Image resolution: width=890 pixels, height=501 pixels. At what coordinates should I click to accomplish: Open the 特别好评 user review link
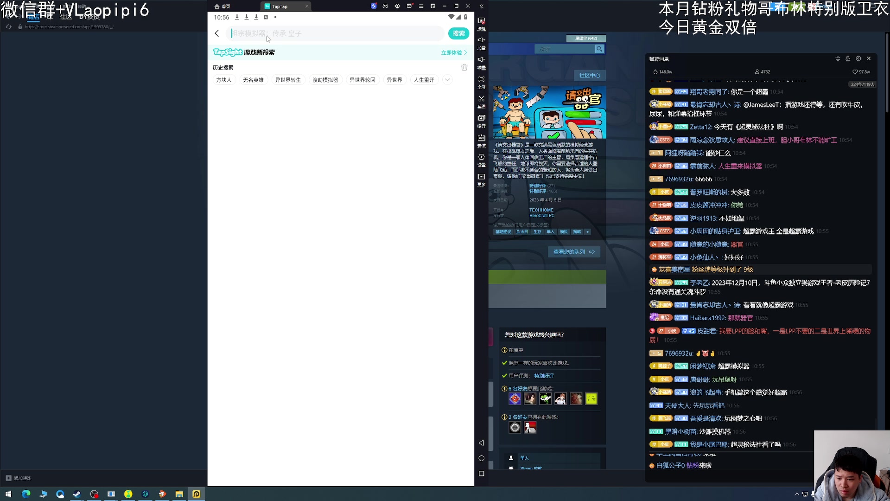[544, 376]
